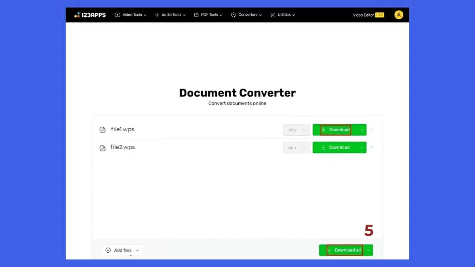Click the download arrow icon on Download all
The width and height of the screenshot is (475, 267).
pos(329,250)
